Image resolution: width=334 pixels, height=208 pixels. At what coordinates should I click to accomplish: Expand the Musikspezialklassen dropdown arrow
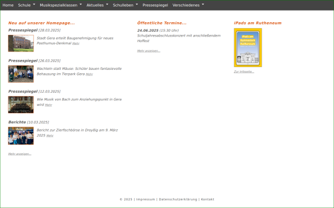(x=81, y=4)
